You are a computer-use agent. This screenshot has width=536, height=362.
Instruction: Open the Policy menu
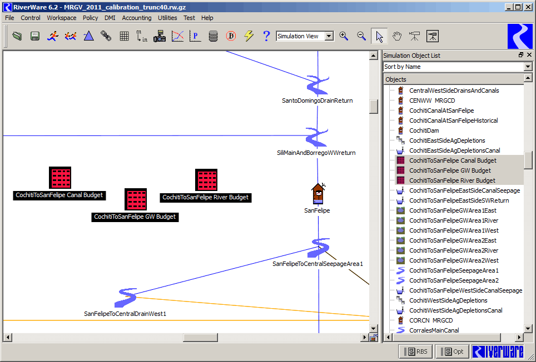tap(90, 18)
